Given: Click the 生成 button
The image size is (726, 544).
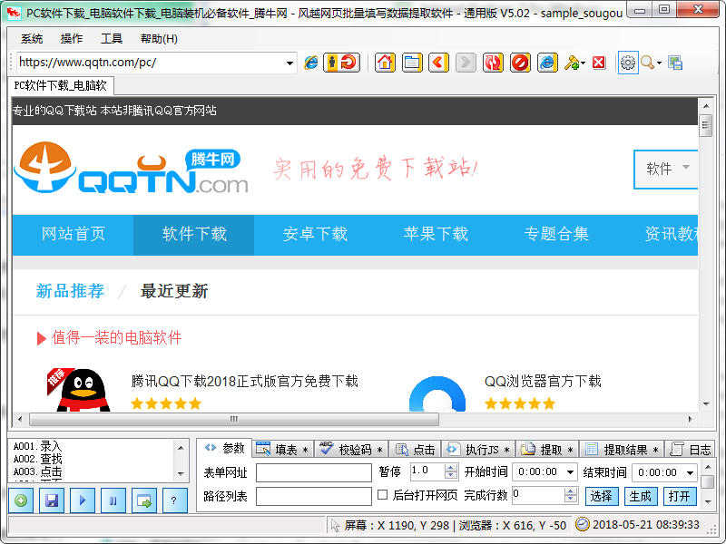Looking at the screenshot, I should tap(640, 496).
